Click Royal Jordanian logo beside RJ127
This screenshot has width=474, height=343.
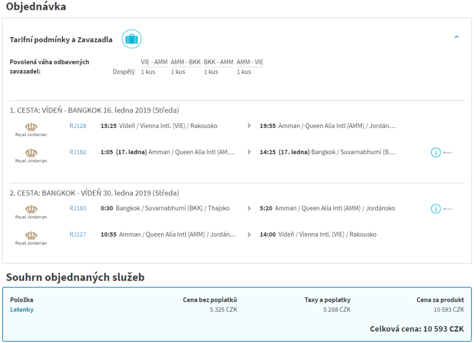31,237
